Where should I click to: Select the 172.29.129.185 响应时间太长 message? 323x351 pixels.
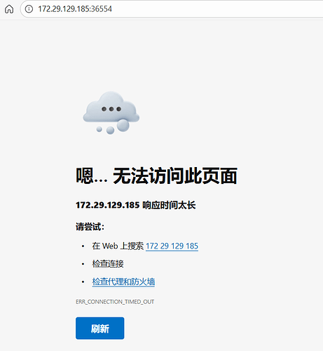pos(136,205)
